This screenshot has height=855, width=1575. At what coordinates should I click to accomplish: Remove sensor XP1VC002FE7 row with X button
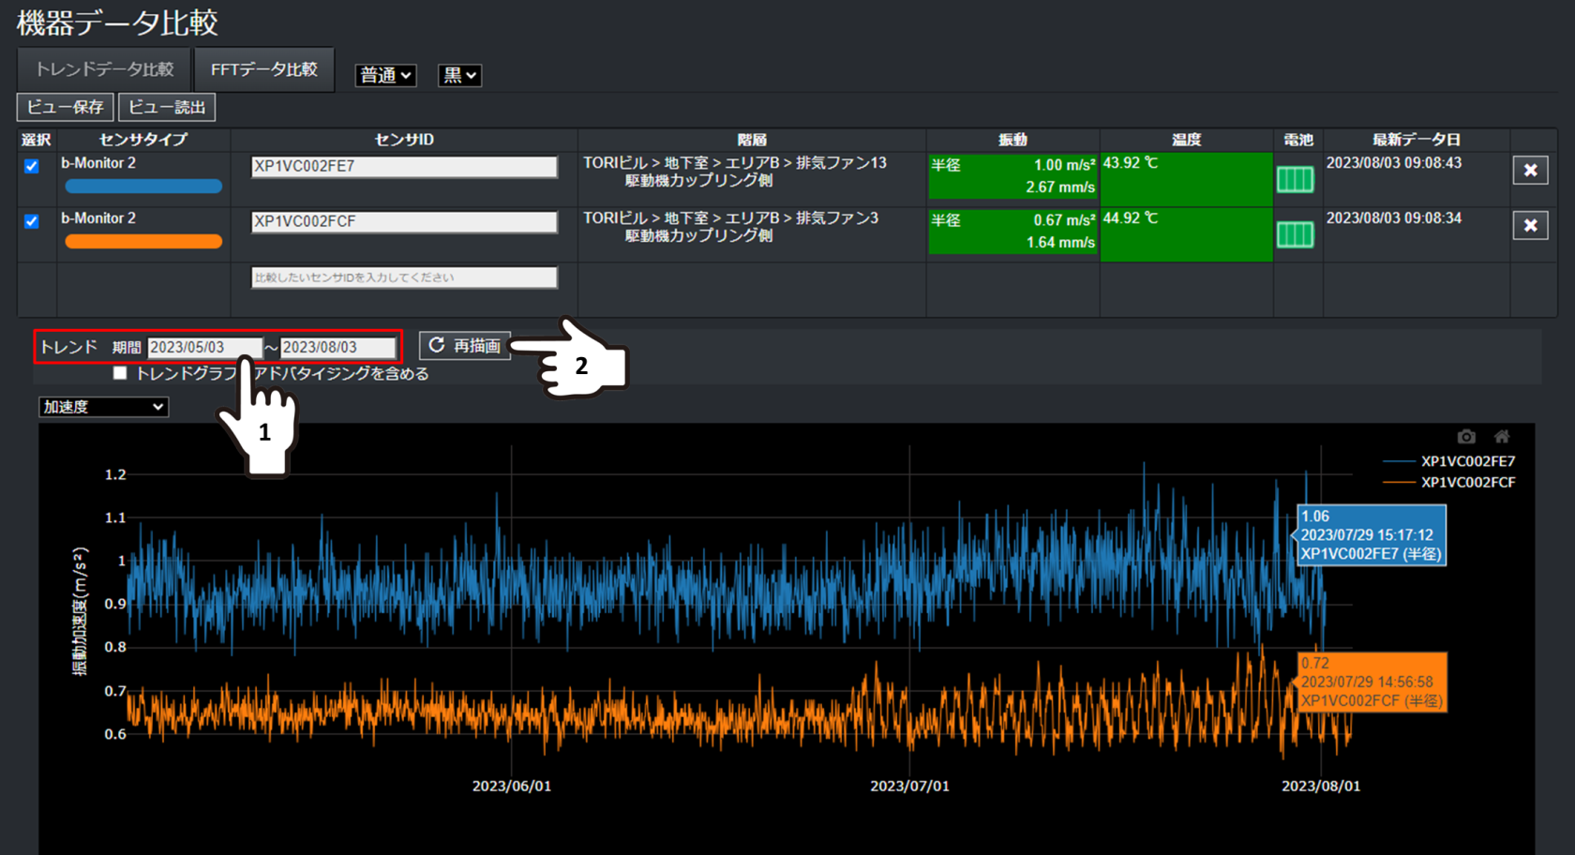1530,170
